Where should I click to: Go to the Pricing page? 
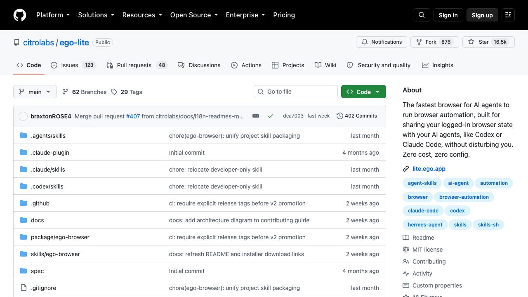[284, 15]
